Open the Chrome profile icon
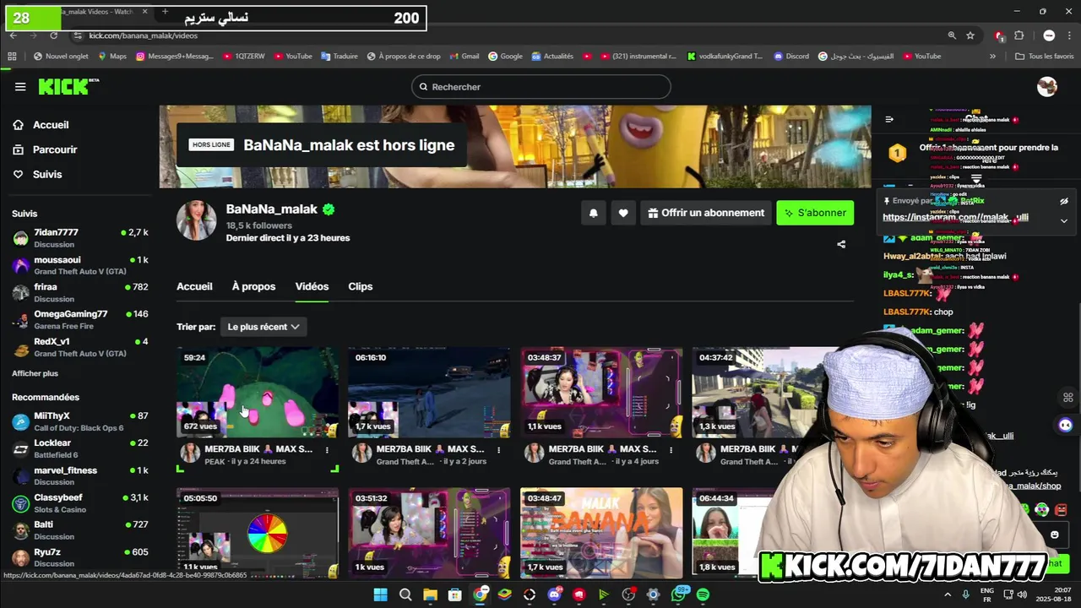Viewport: 1081px width, 608px height. point(1049,35)
